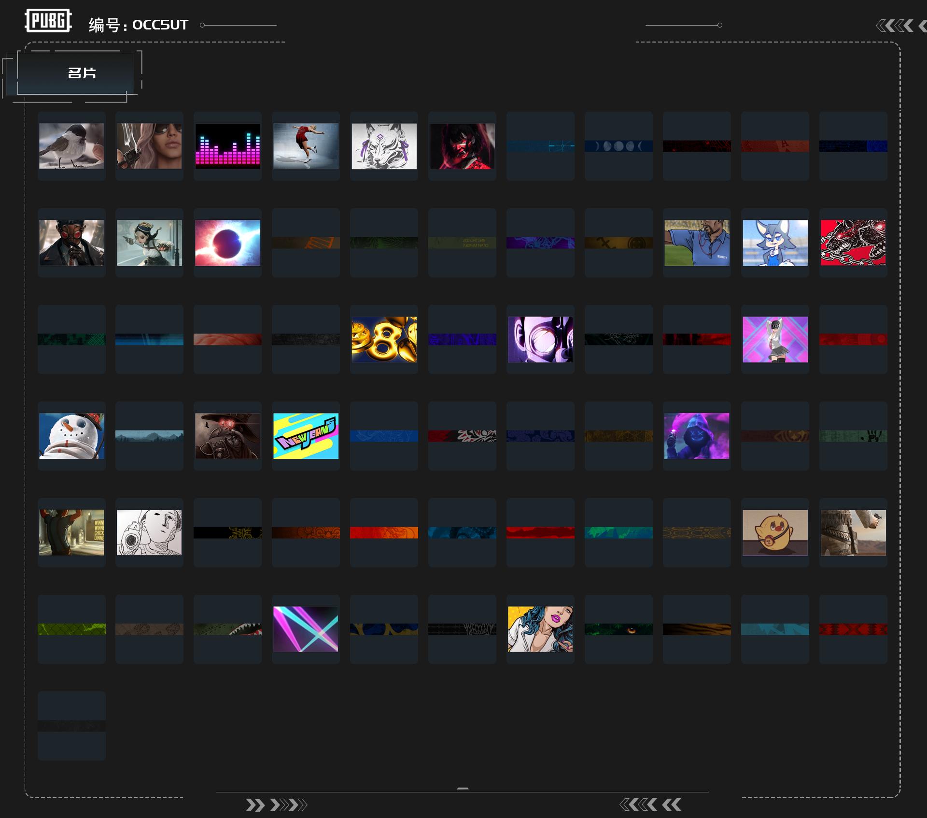Pick the chained red-eyed wolf card

(854, 243)
